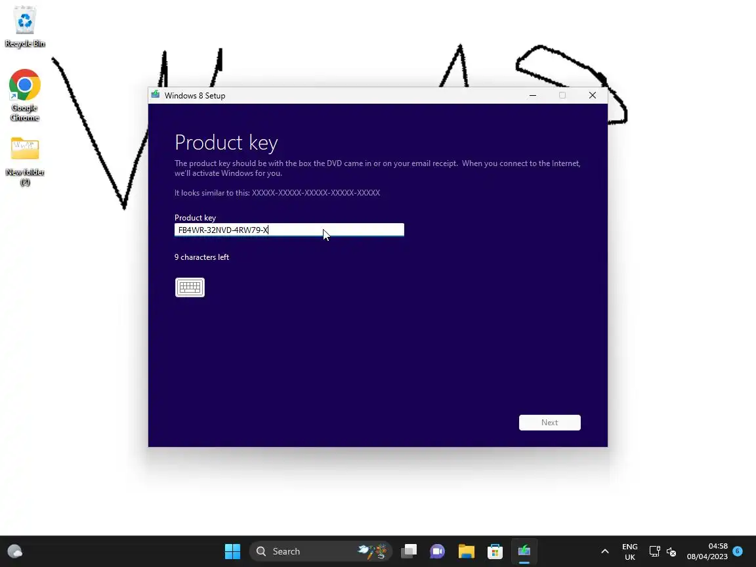Viewport: 756px width, 567px height.
Task: Click the sample key XXXXX-XXXXX-XXXXX-XXXXX-XXXXX
Action: pos(316,193)
